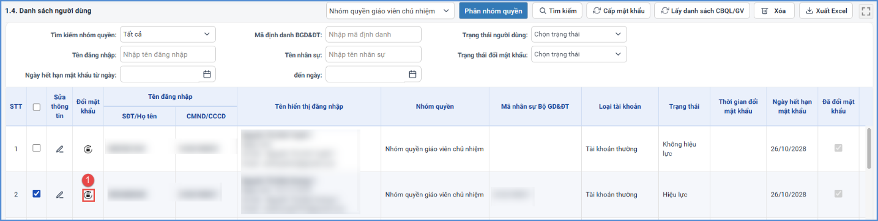This screenshot has width=878, height=221.
Task: Click 'Lấy danh sách CBQL/GV' button
Action: click(702, 11)
